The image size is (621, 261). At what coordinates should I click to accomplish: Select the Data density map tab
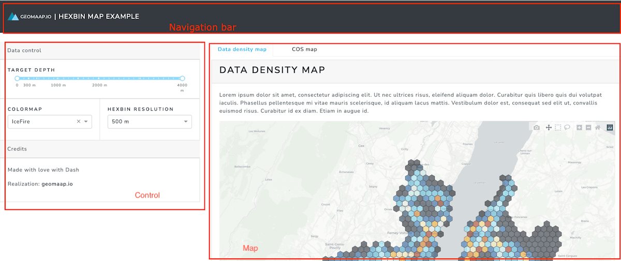point(242,50)
